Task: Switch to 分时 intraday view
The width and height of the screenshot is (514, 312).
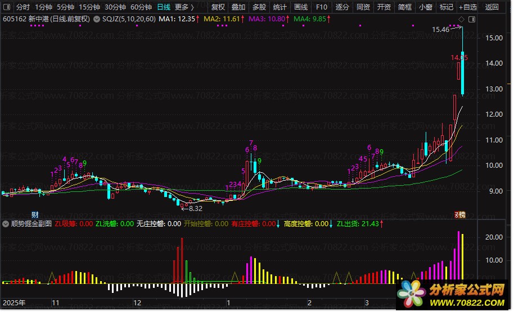Action: (x=23, y=7)
